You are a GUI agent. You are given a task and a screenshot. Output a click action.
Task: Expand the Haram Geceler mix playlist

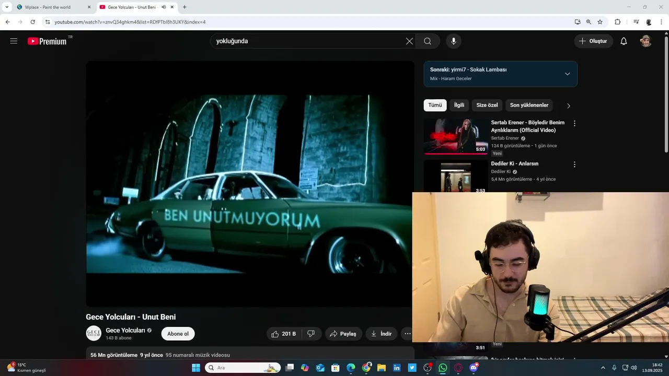click(567, 74)
